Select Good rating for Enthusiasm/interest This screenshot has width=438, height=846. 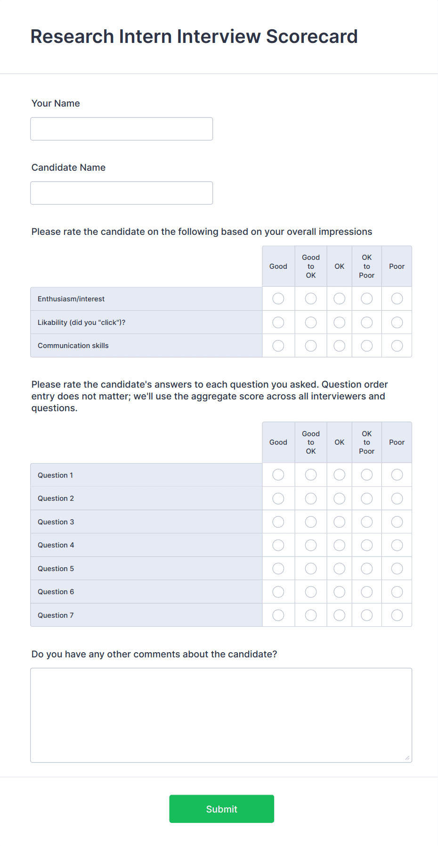(278, 299)
